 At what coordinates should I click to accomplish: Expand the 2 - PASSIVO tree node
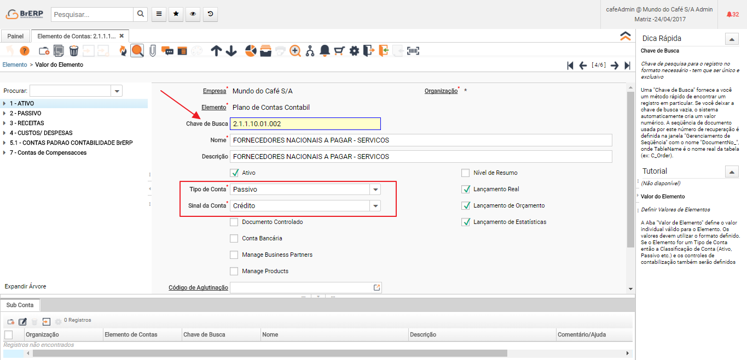[4, 113]
